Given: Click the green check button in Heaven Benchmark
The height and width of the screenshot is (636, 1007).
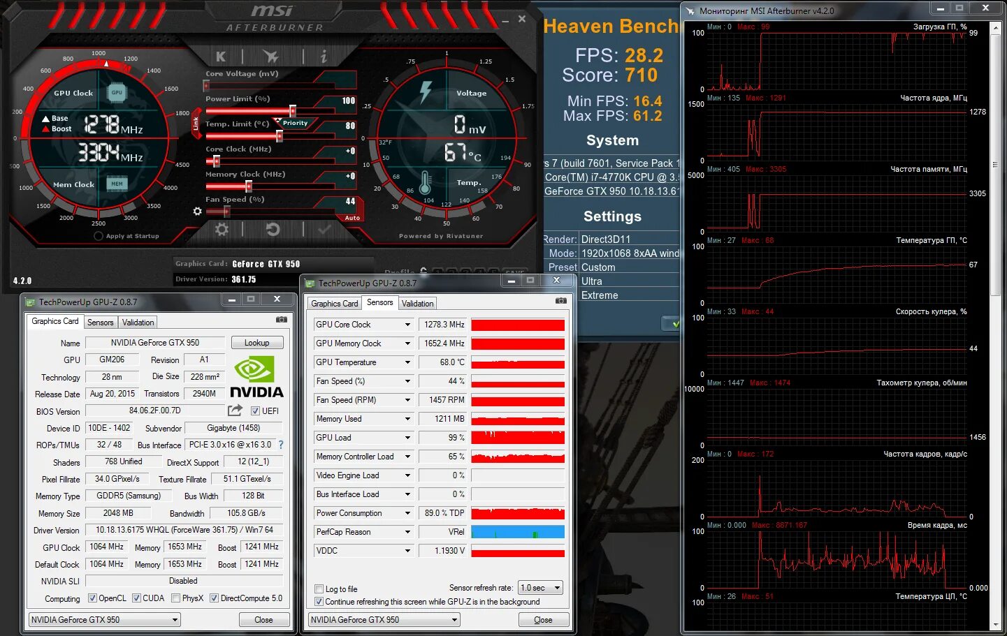Looking at the screenshot, I should pos(671,323).
